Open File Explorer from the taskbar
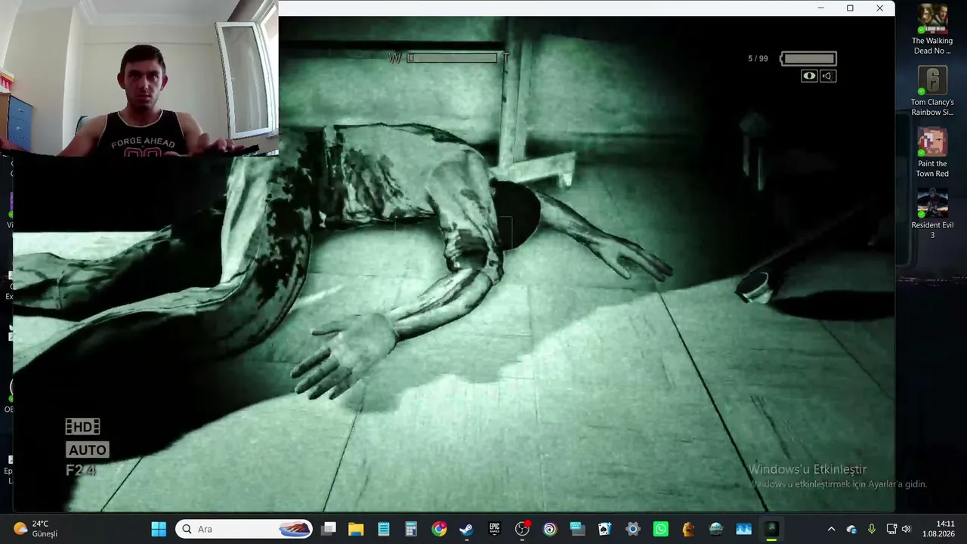Image resolution: width=967 pixels, height=544 pixels. point(356,529)
